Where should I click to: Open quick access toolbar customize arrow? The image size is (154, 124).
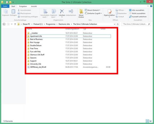[13, 2]
